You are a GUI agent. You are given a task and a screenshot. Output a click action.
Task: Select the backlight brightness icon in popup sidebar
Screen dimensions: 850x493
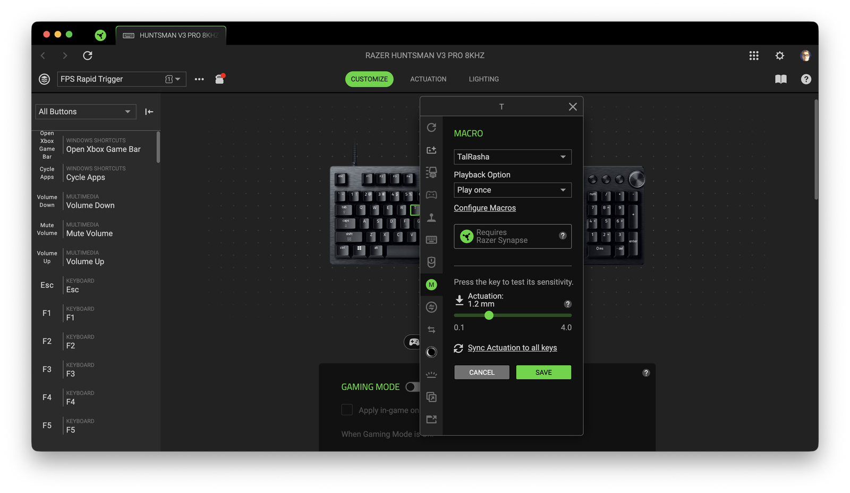click(431, 375)
